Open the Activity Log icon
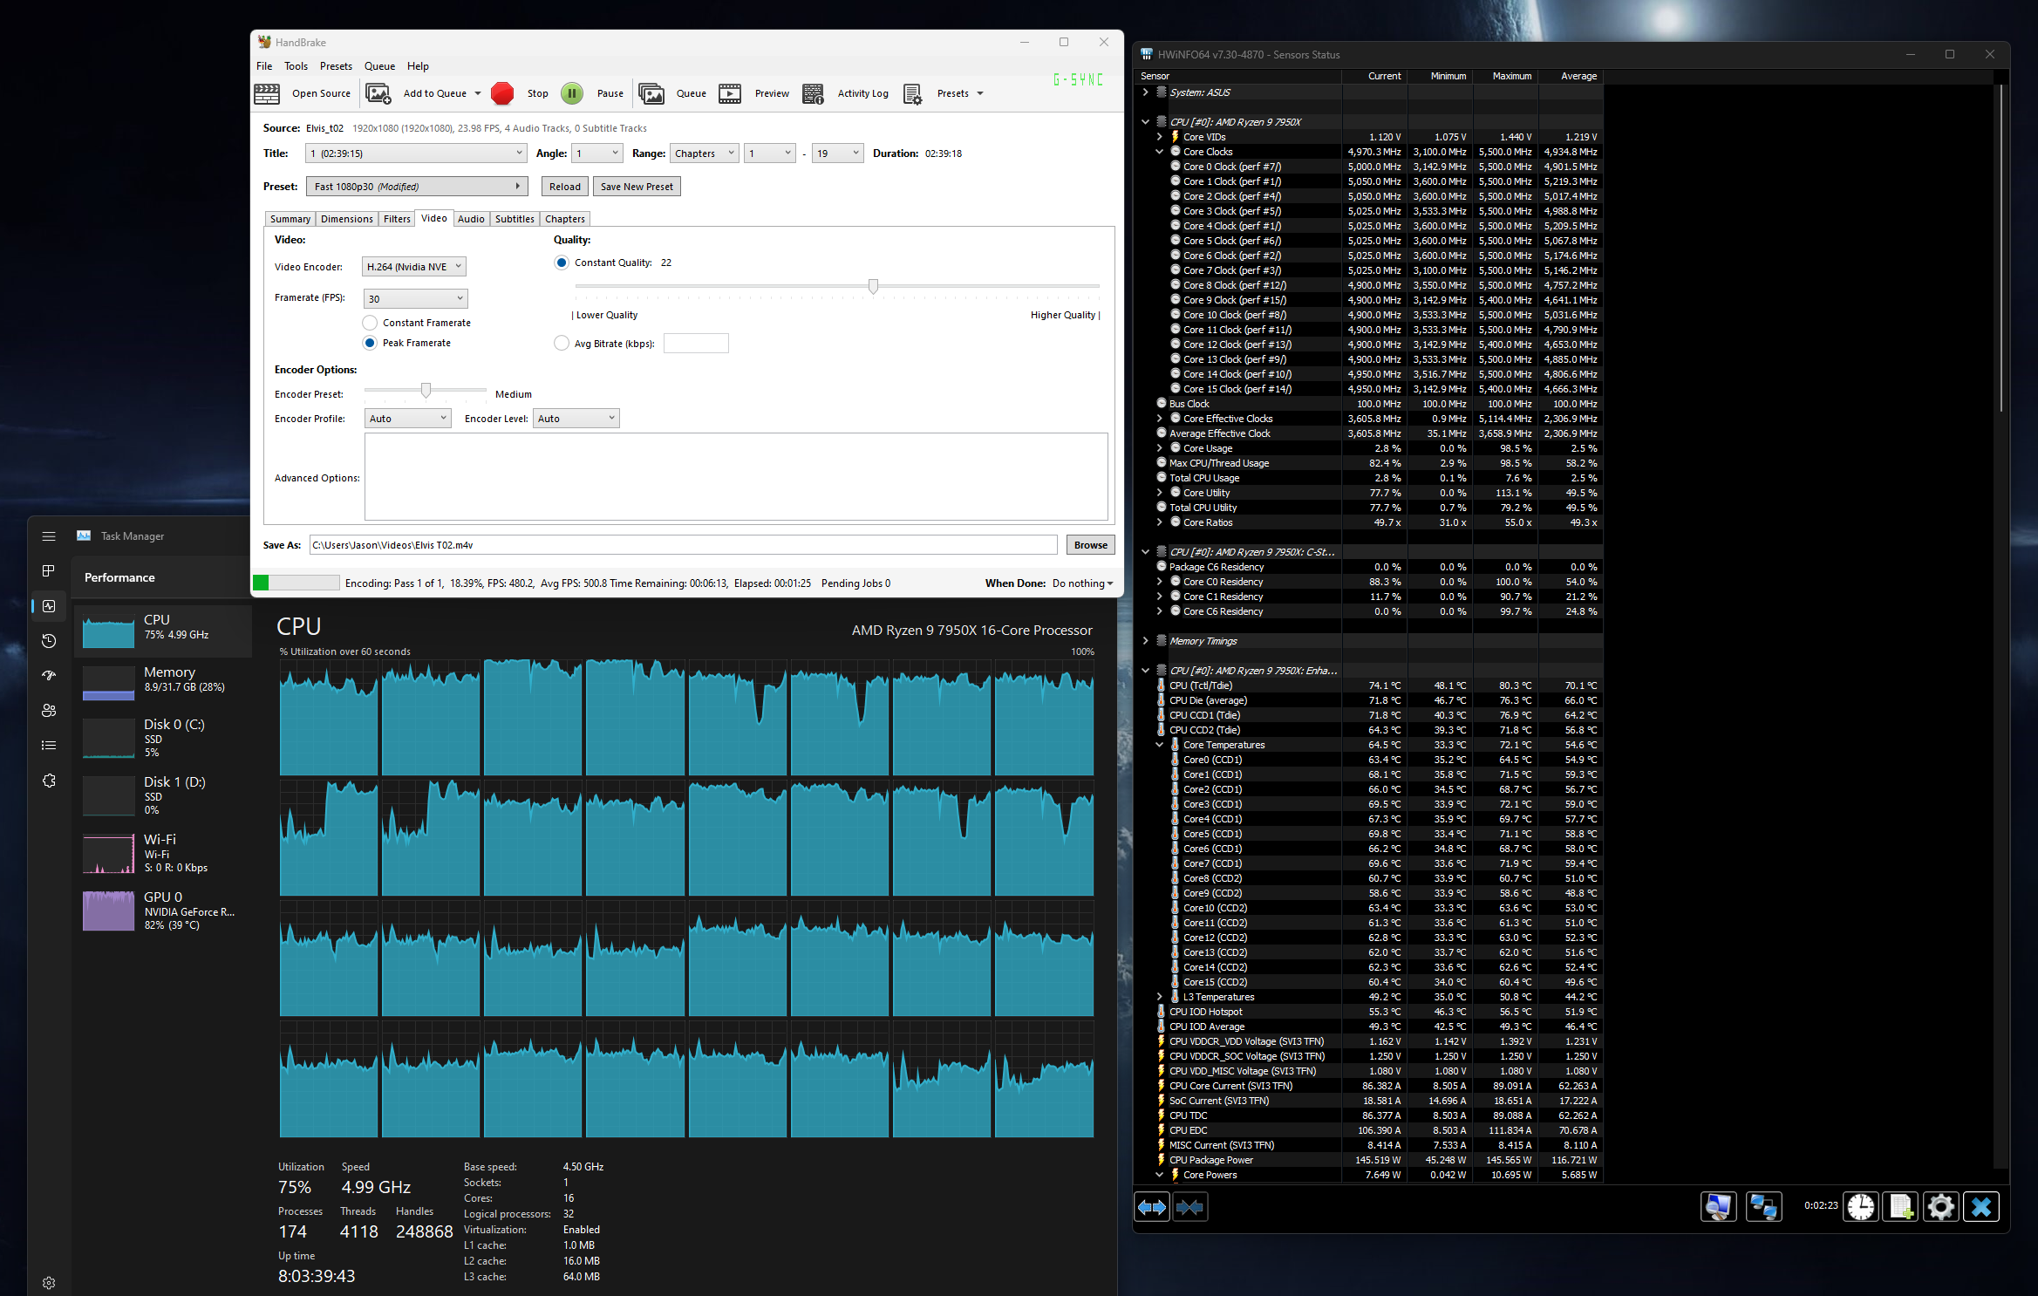The image size is (2038, 1296). [813, 93]
